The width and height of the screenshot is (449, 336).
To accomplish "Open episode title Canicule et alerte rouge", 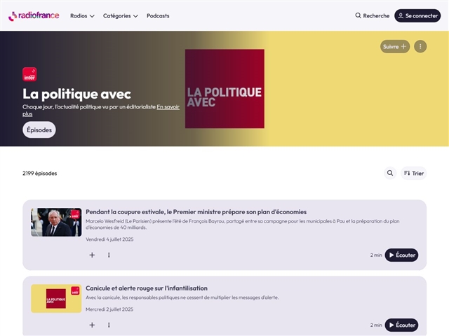I will pyautogui.click(x=147, y=288).
